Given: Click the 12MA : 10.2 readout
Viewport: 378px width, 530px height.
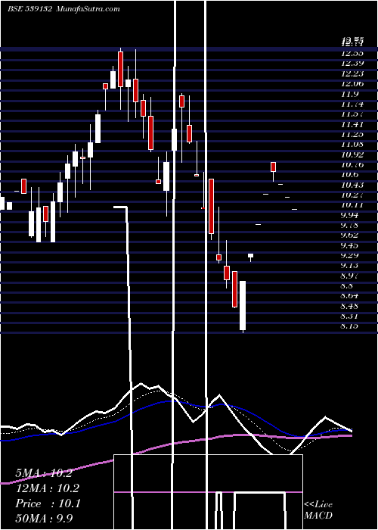Looking at the screenshot, I should [47, 488].
